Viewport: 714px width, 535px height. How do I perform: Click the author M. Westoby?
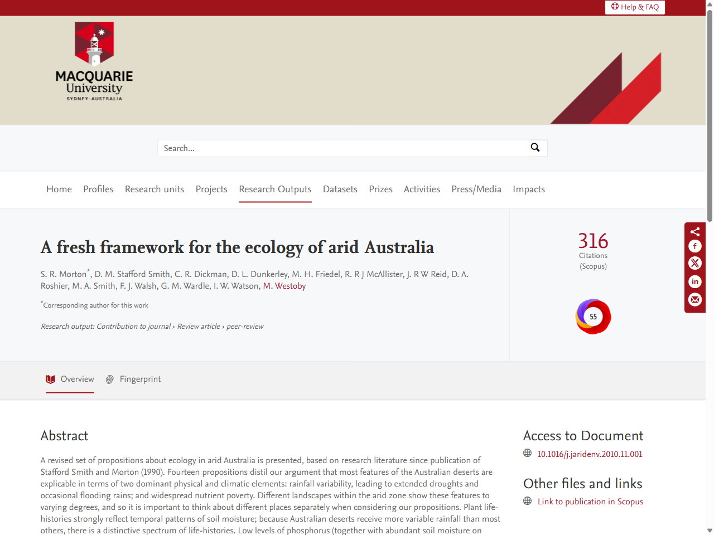pos(284,285)
